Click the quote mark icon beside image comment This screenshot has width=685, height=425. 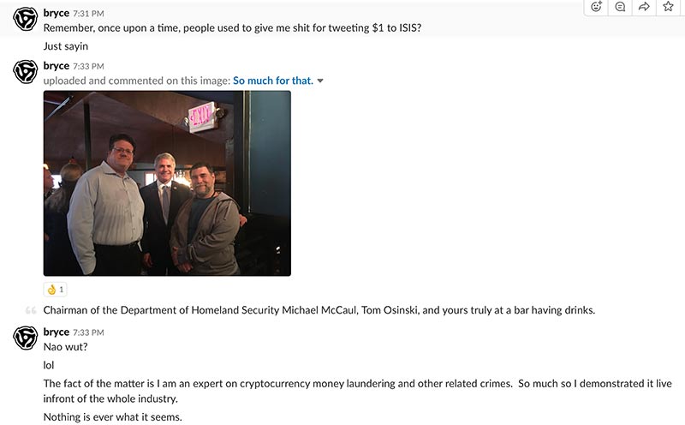[31, 310]
